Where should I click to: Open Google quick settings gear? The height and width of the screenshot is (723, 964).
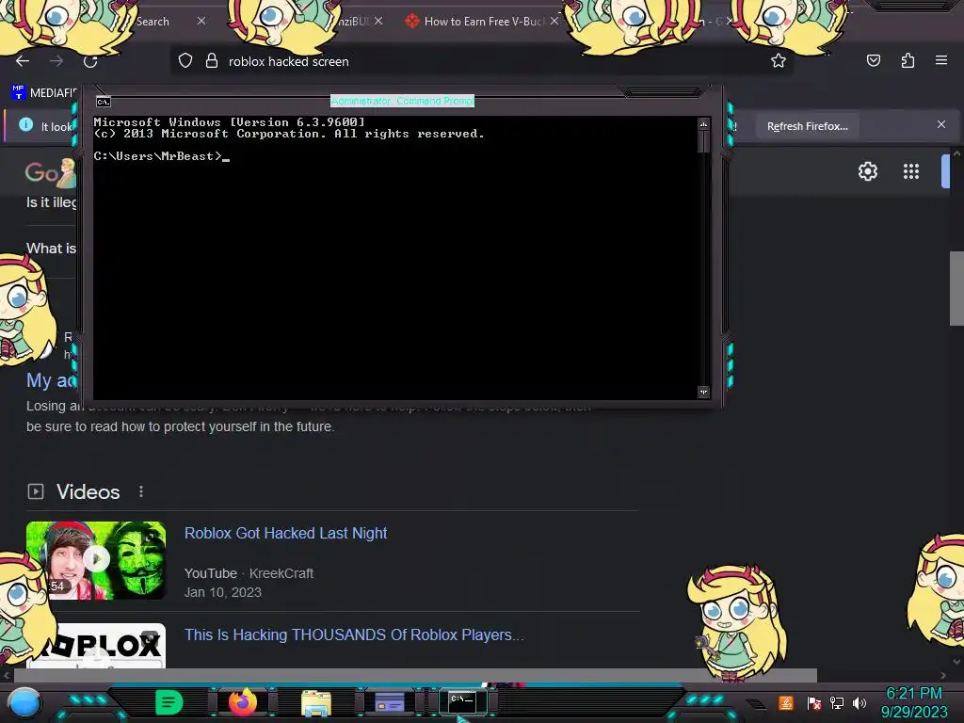tap(867, 171)
